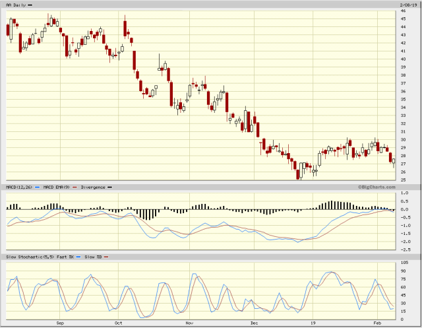Image resolution: width=422 pixels, height=328 pixels.
Task: Click the red legend dash after Slow %D
Action: pos(106,257)
